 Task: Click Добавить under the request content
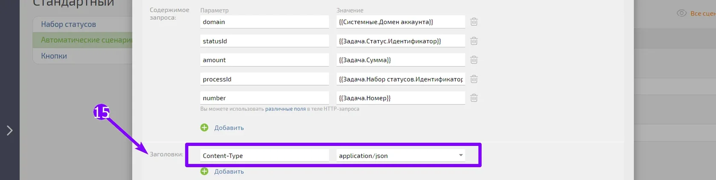click(229, 128)
